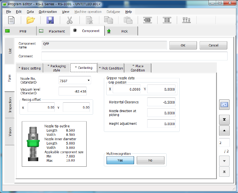Click the conveyor width adjustment toolbar icon
The height and width of the screenshot is (193, 238).
click(167, 20)
